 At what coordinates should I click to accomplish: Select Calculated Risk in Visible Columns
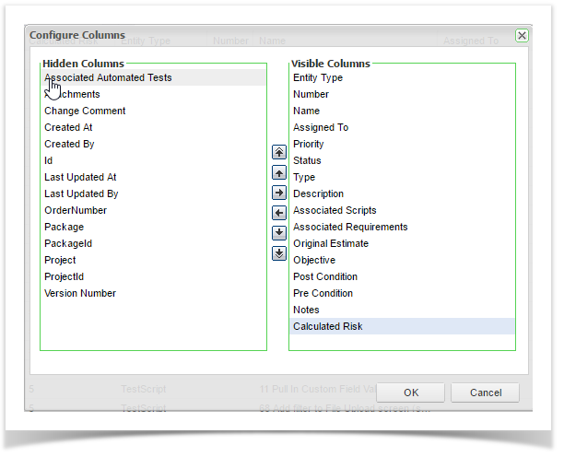click(327, 327)
